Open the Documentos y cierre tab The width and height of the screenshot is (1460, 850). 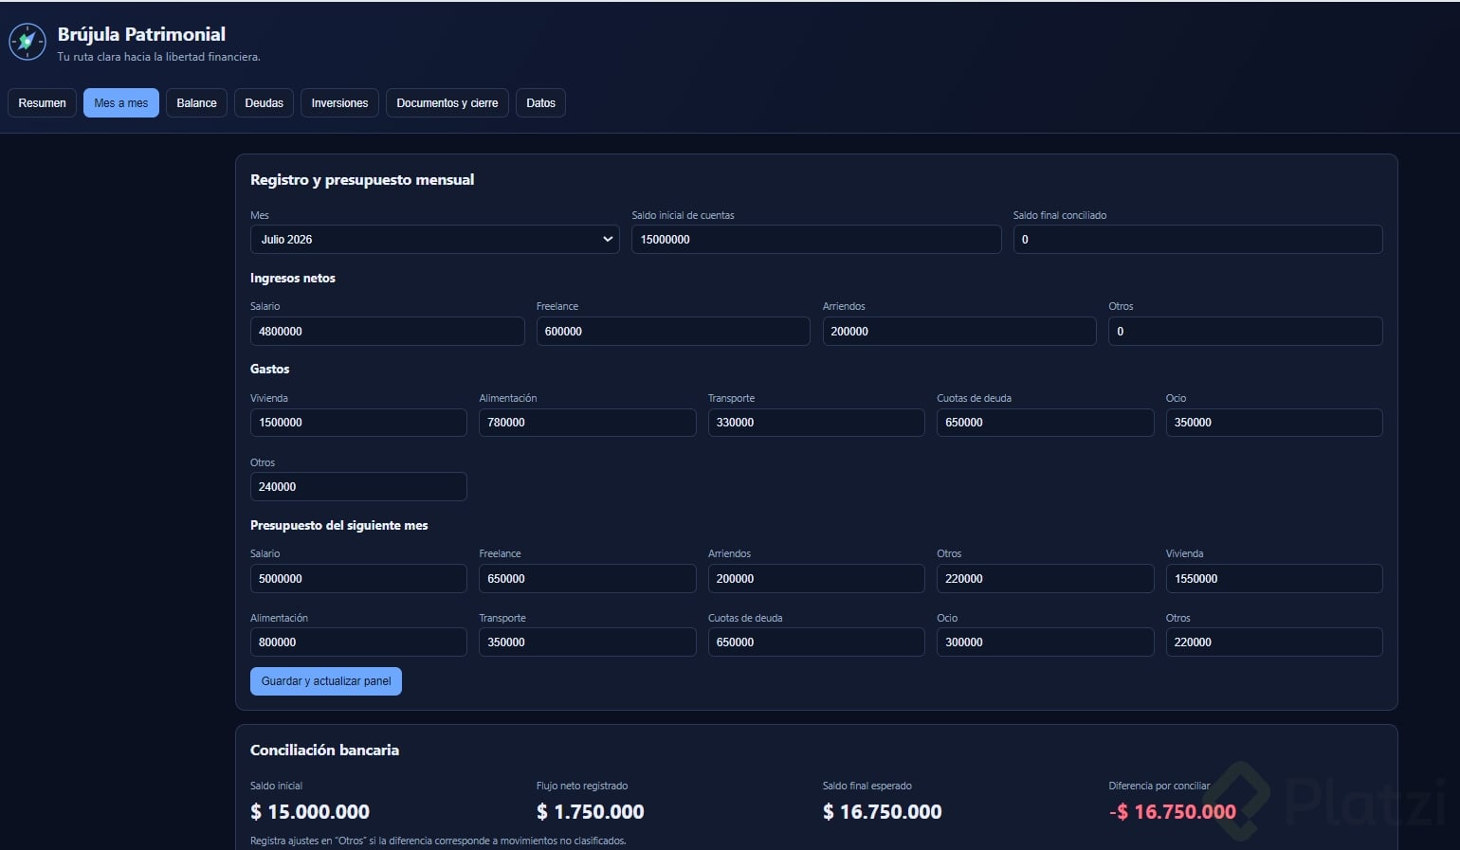(x=447, y=103)
